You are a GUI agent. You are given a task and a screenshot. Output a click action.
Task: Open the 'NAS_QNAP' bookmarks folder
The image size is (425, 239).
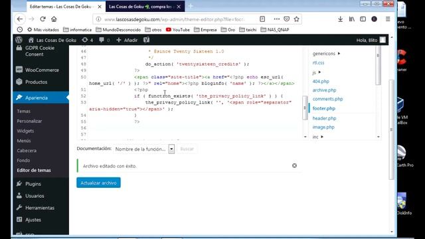[274, 29]
